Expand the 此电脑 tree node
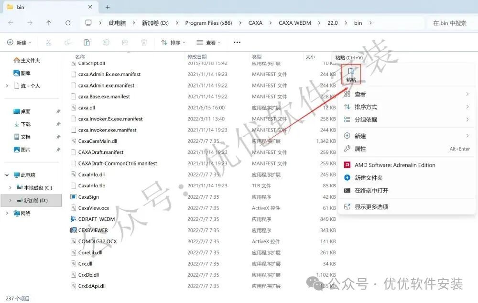 tap(7, 175)
